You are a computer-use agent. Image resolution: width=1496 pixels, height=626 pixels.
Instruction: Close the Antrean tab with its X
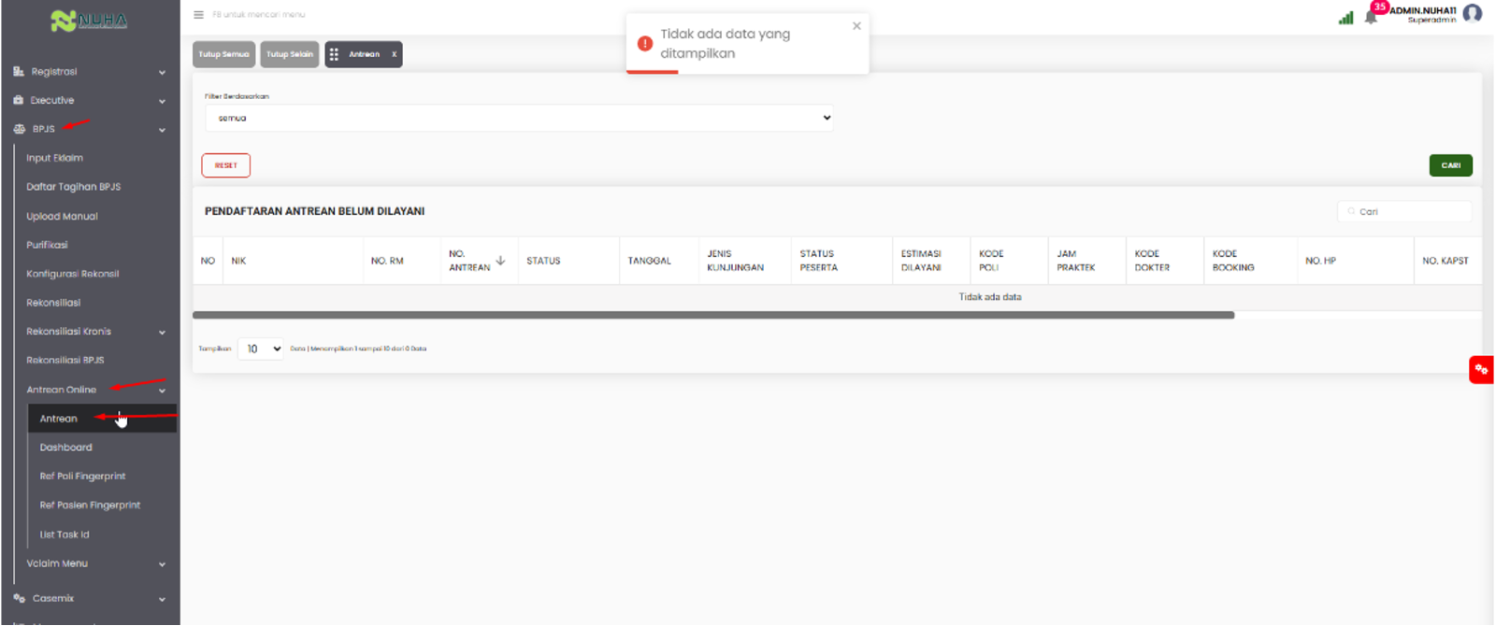point(394,54)
